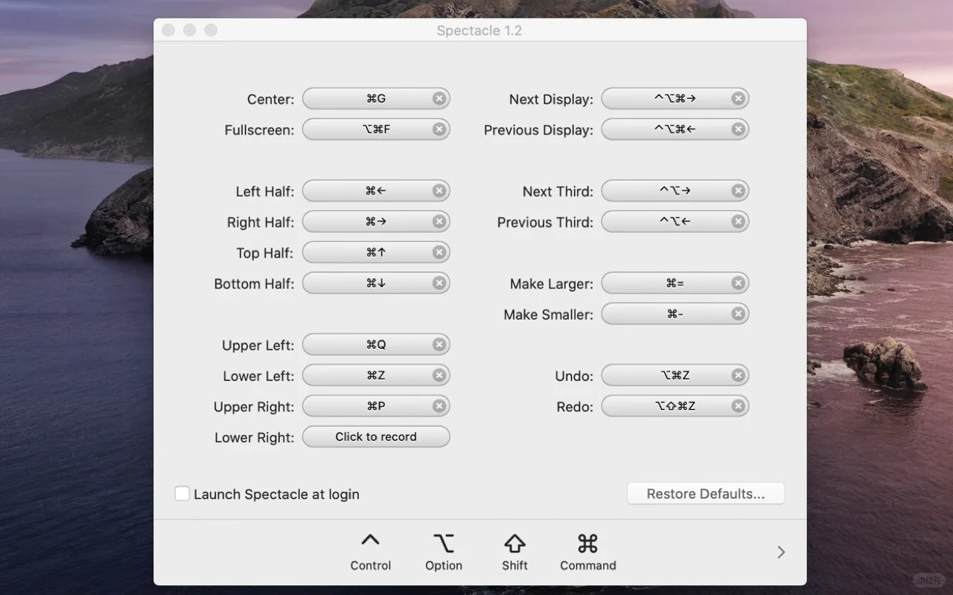Enable Launch Spectacle at login
This screenshot has height=595, width=953.
coord(182,493)
